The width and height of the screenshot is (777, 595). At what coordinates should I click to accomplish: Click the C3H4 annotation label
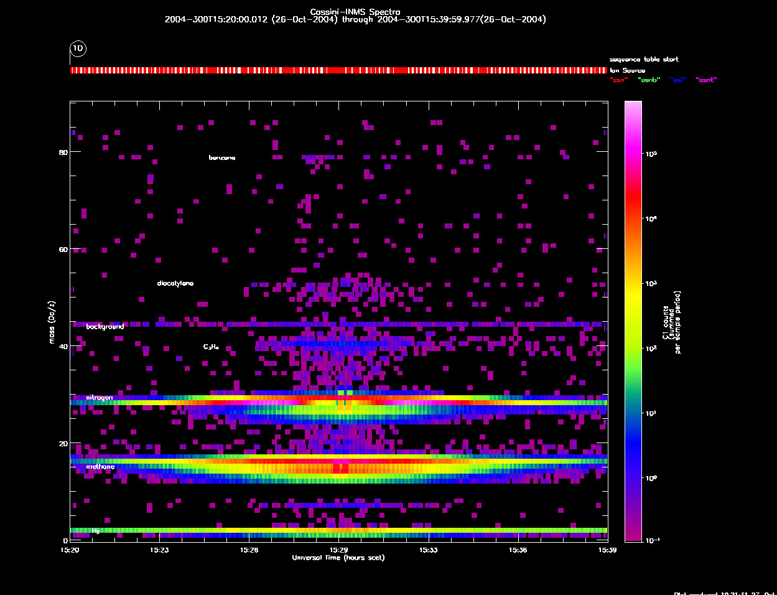[212, 347]
